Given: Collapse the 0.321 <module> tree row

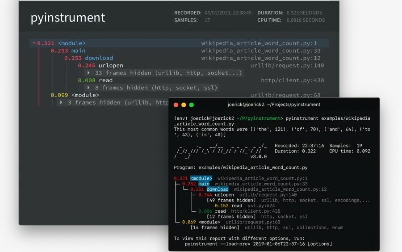Looking at the screenshot, I should [34, 43].
